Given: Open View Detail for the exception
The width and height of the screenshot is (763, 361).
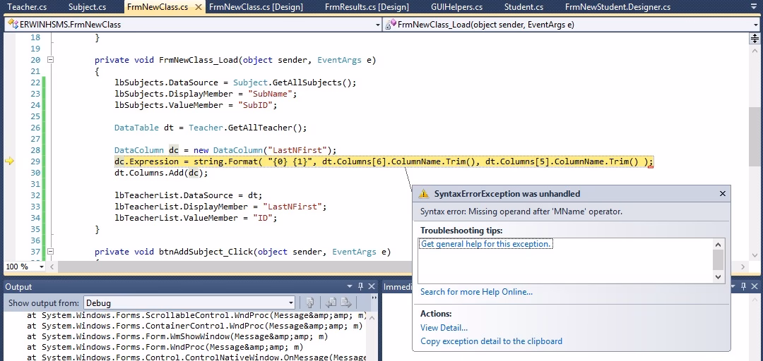Looking at the screenshot, I should point(444,328).
